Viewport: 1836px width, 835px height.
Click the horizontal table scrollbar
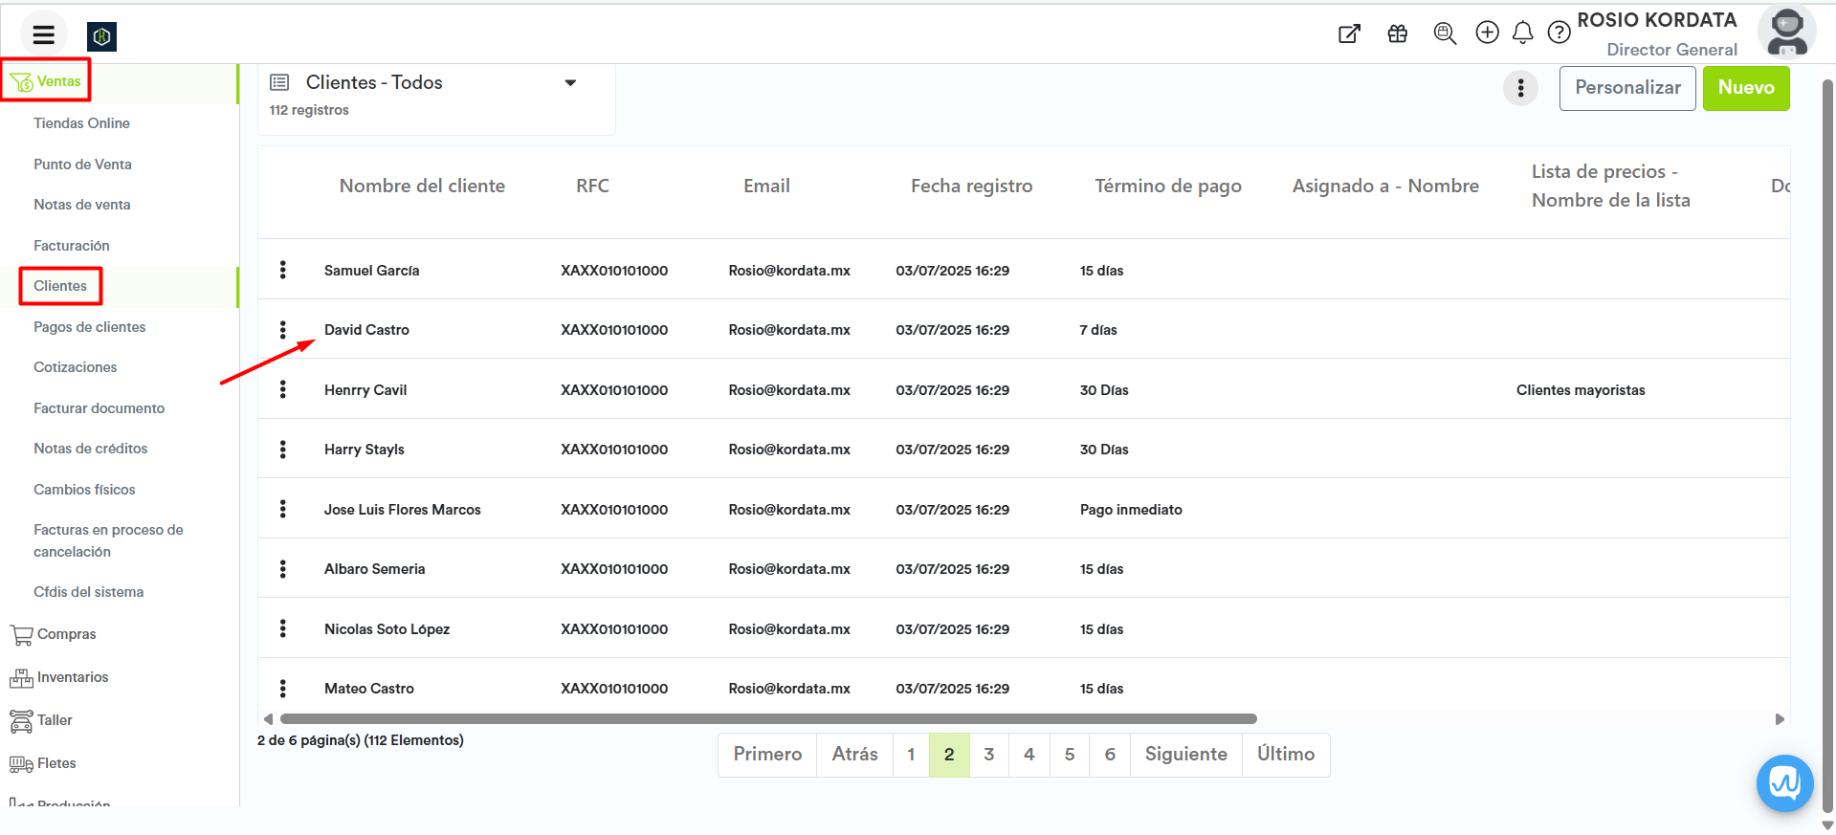pyautogui.click(x=767, y=719)
